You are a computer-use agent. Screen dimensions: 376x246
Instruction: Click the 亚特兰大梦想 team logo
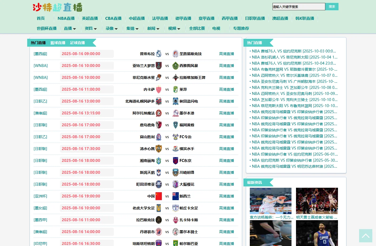158,66
